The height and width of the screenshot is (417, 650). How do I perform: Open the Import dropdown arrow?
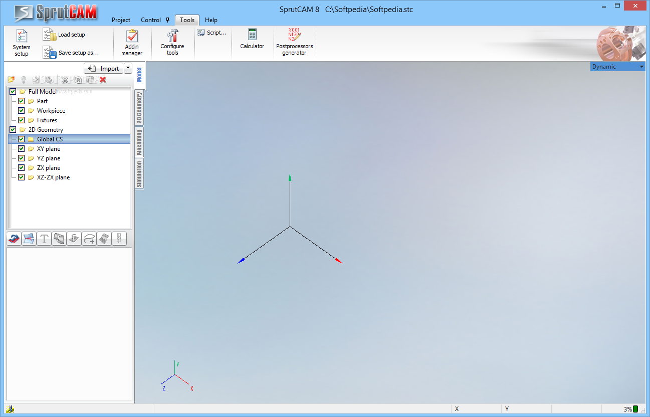click(x=128, y=69)
